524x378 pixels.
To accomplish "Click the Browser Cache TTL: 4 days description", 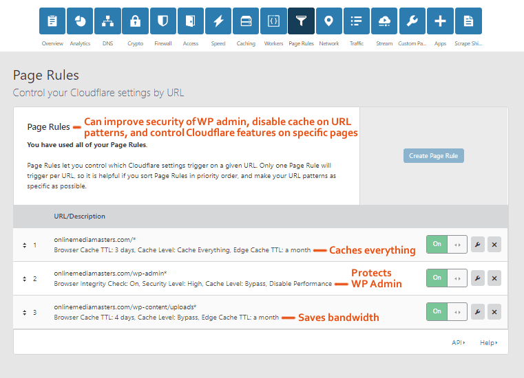I will pyautogui.click(x=166, y=318).
